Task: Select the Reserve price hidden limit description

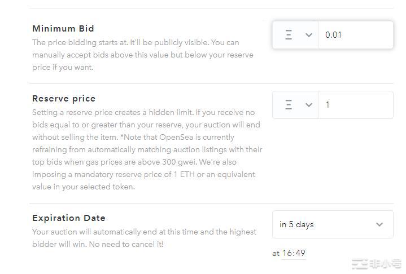Action: pyautogui.click(x=147, y=149)
